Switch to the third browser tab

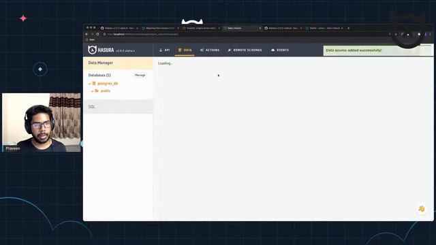click(x=201, y=28)
